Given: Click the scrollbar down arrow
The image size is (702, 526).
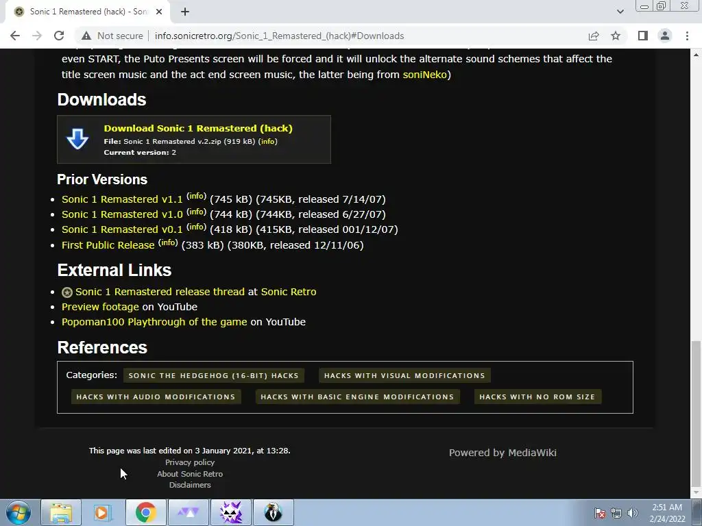Looking at the screenshot, I should (x=696, y=492).
